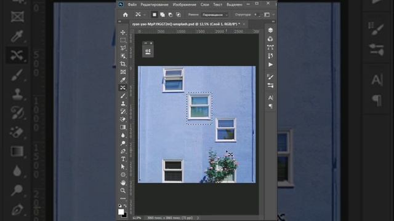Open the Actions panel play icon
Viewport: 394px width, 221px height.
pyautogui.click(x=270, y=64)
